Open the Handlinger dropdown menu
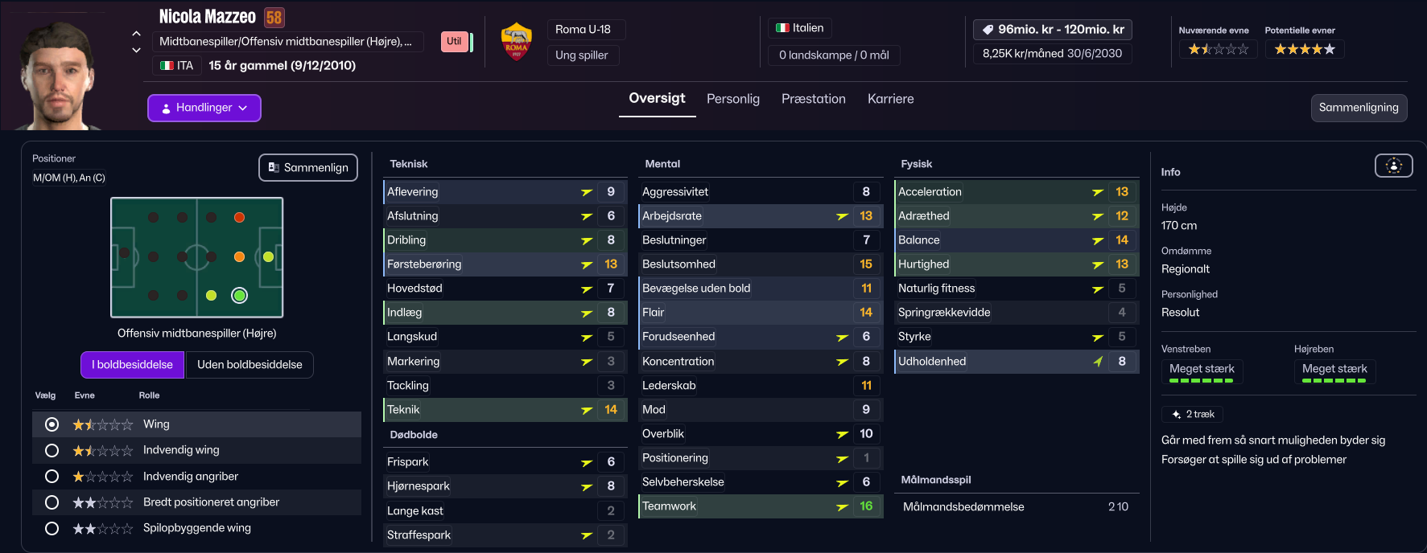 pyautogui.click(x=204, y=108)
